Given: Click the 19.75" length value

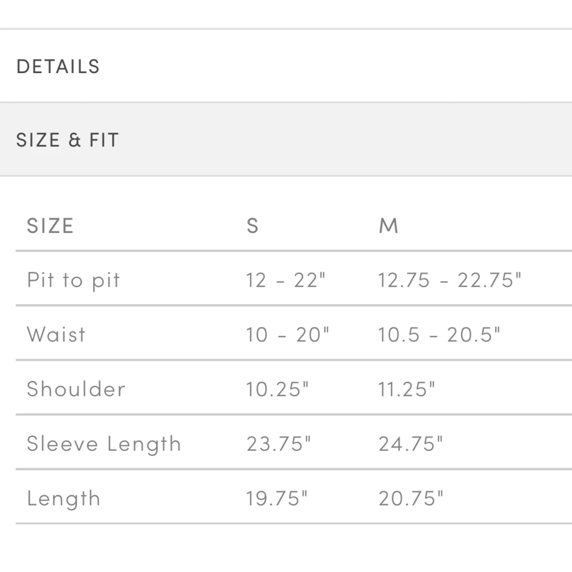Looking at the screenshot, I should tap(277, 498).
